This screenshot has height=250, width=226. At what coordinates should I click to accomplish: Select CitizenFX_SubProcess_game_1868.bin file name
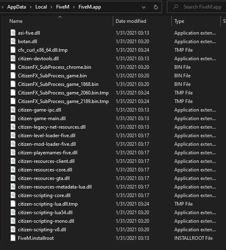click(58, 84)
